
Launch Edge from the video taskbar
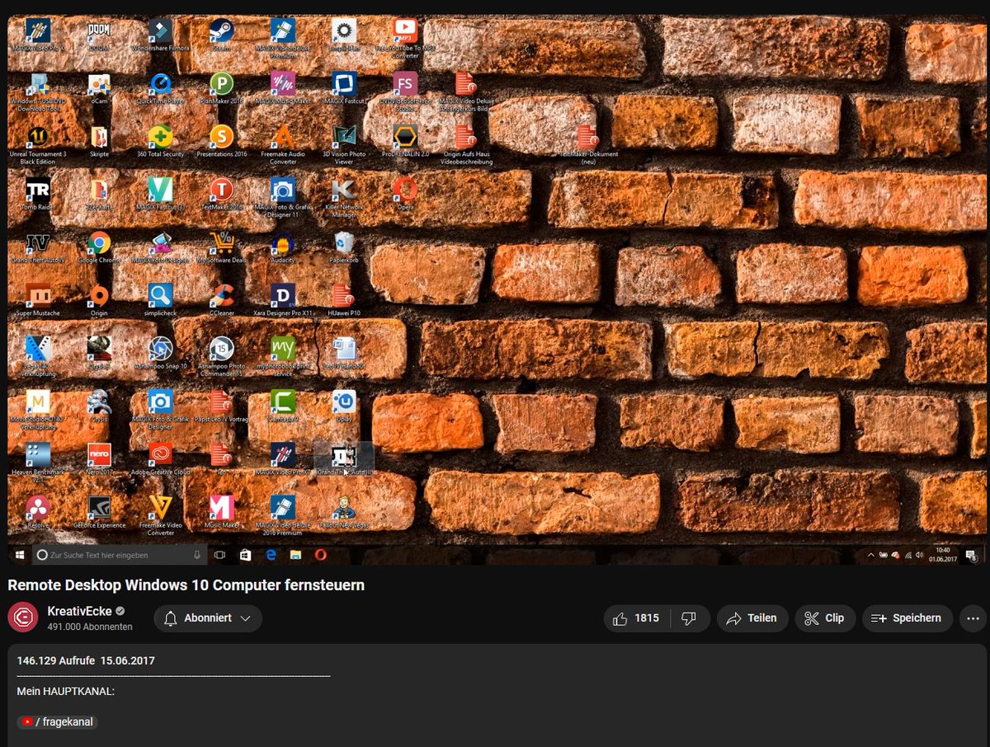tap(271, 556)
